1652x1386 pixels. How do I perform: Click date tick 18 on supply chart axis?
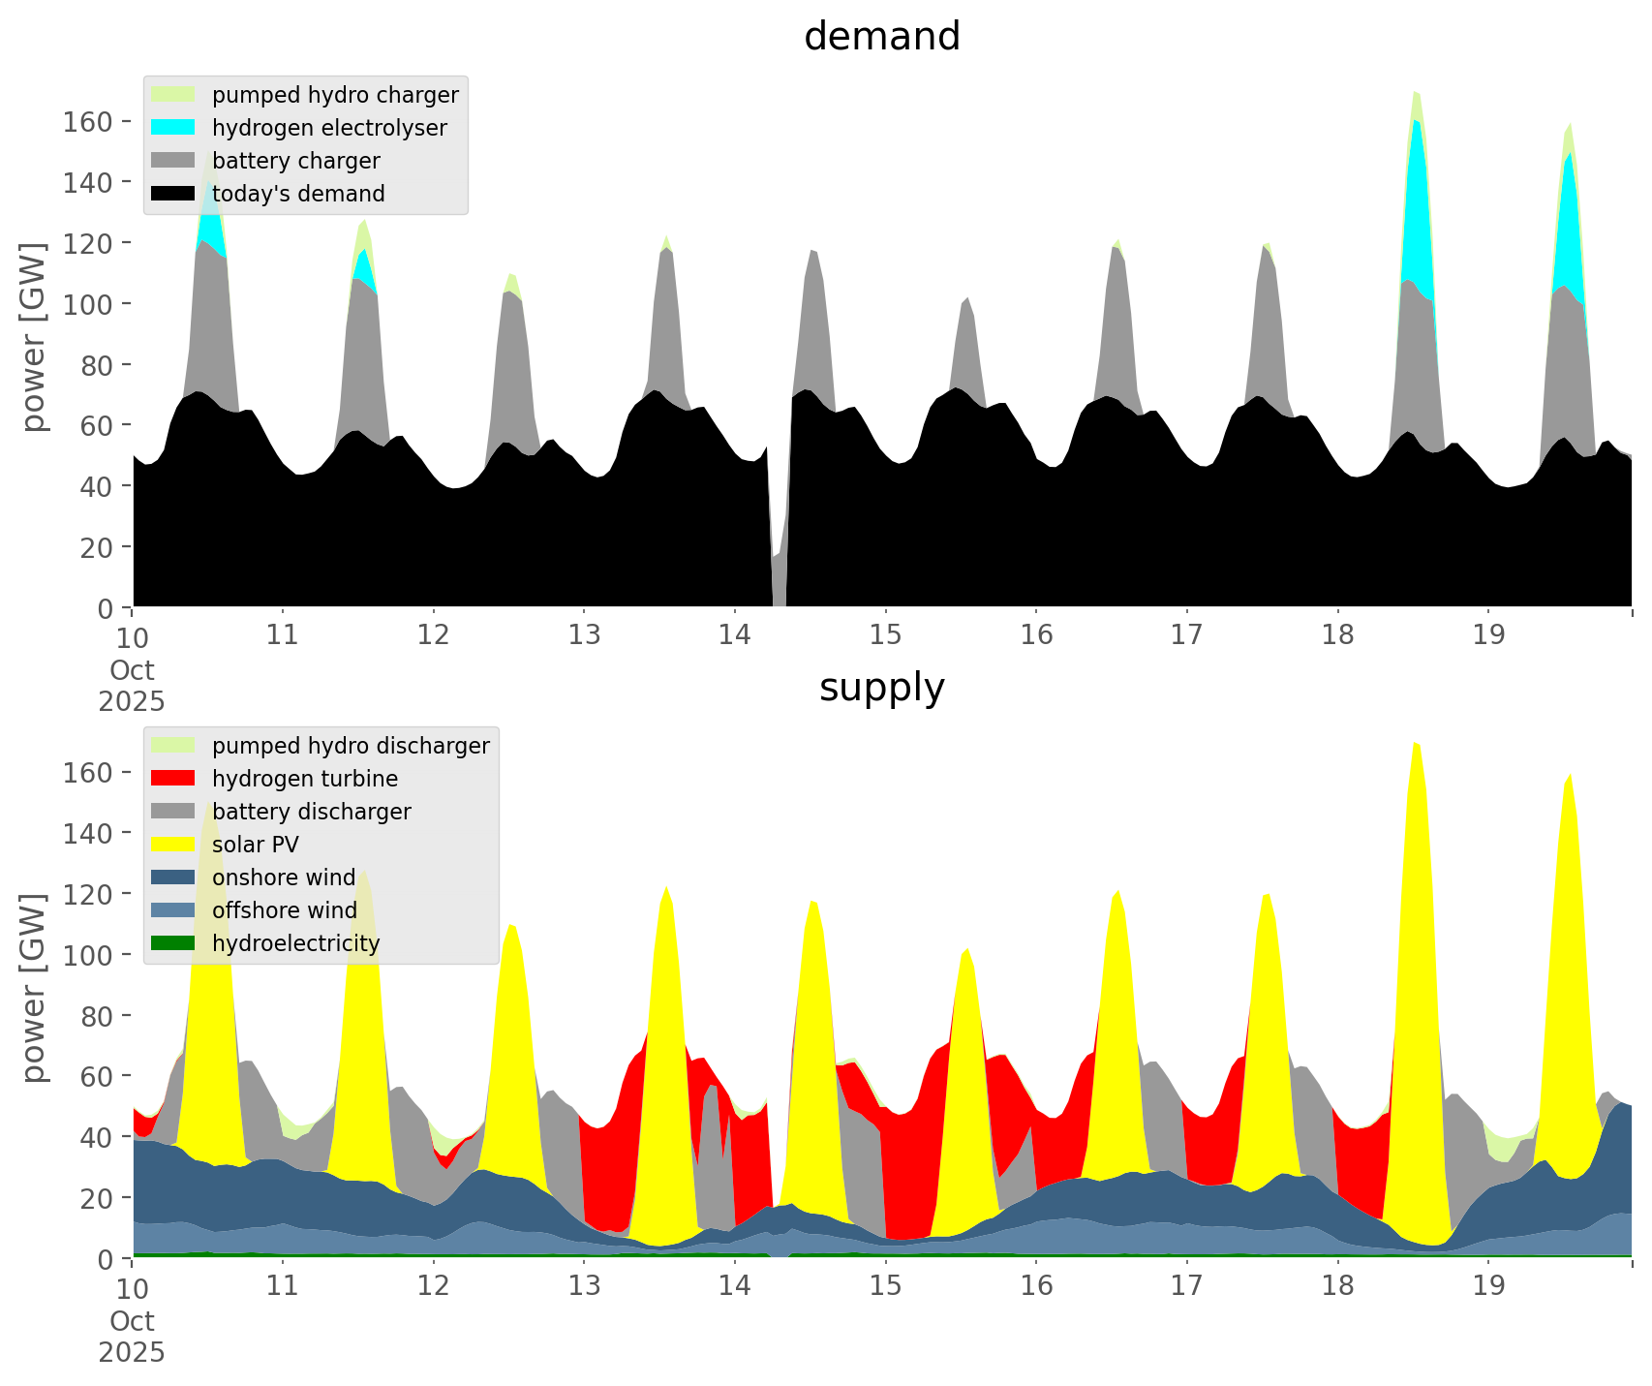(x=1337, y=1286)
